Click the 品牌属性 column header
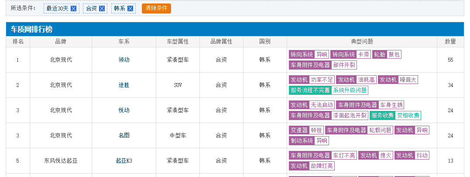 [221, 42]
